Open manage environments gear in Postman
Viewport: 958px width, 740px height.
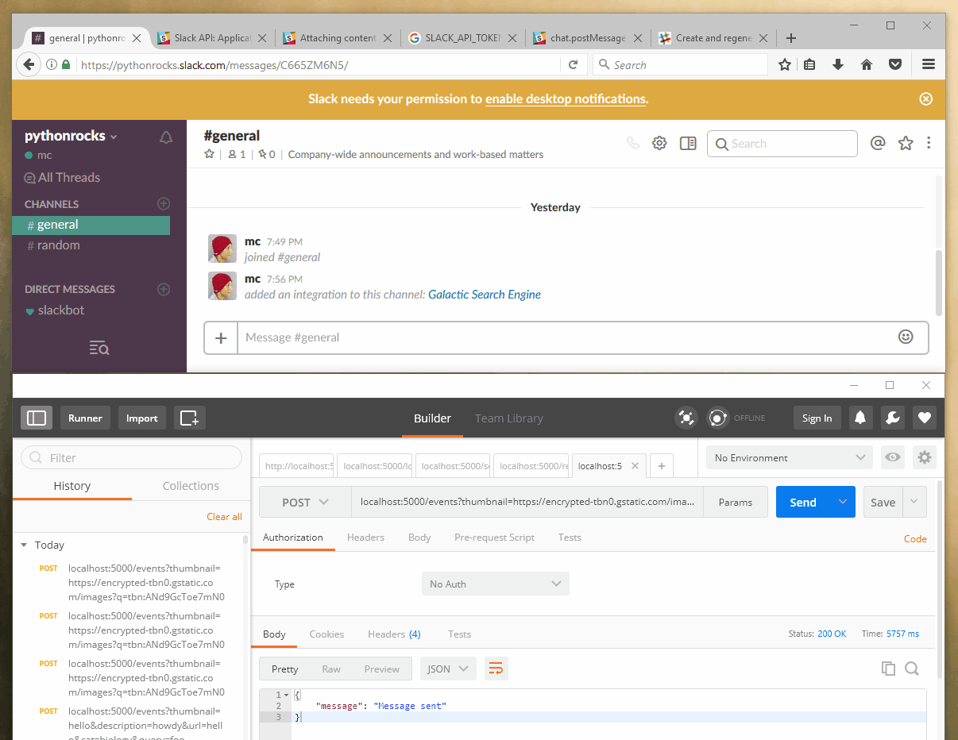tap(924, 457)
